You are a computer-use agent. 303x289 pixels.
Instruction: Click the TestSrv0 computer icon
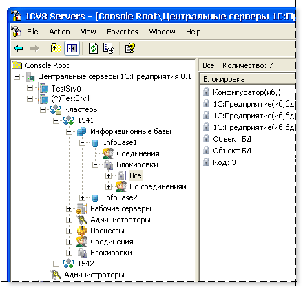(x=43, y=88)
